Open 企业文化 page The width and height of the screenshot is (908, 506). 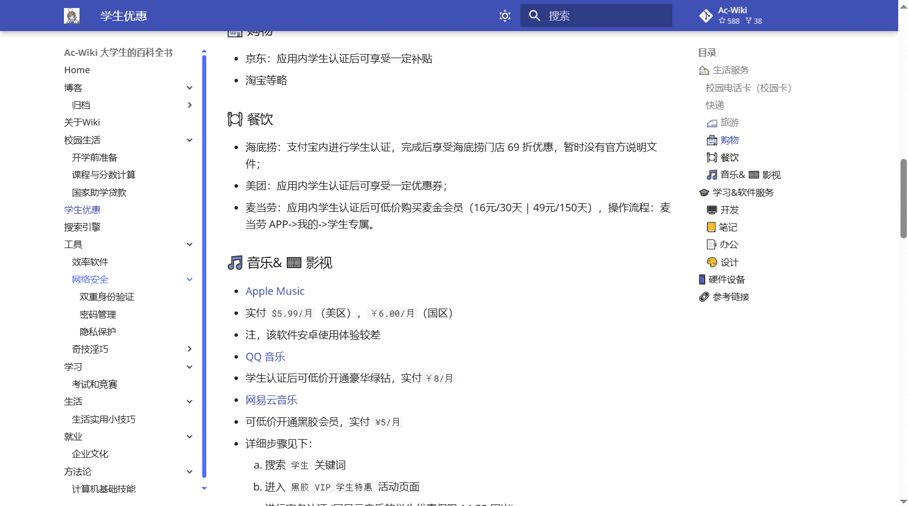90,454
